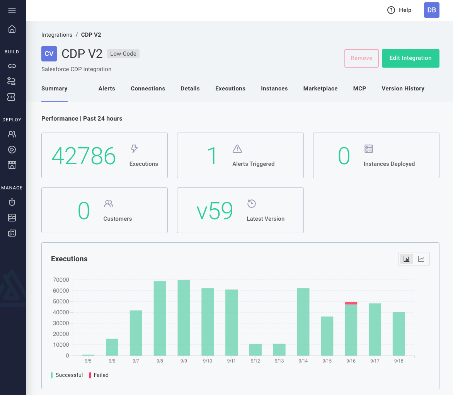Click the Integrations breadcrumb link

57,35
